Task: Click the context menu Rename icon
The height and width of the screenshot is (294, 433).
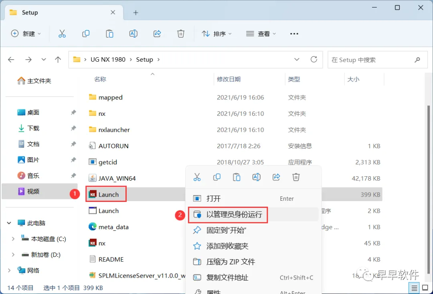Action: click(x=256, y=177)
